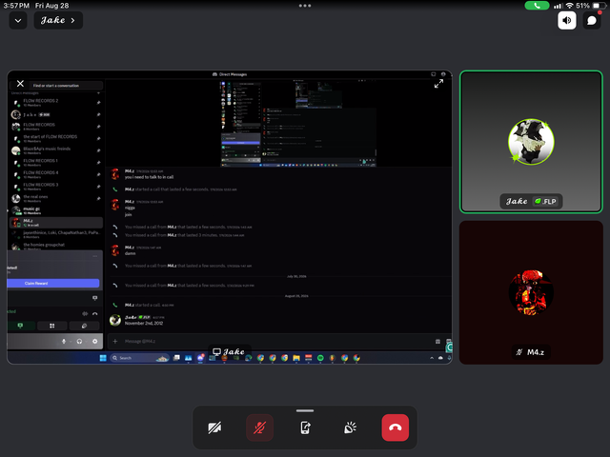Select Jake's participant tile

(531, 142)
